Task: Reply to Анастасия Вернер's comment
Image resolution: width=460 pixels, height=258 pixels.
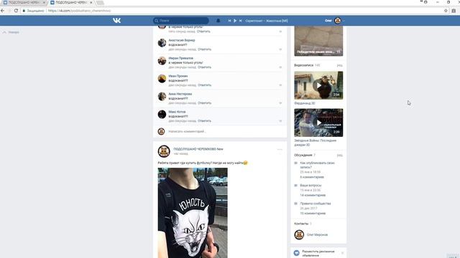Action: click(x=204, y=49)
